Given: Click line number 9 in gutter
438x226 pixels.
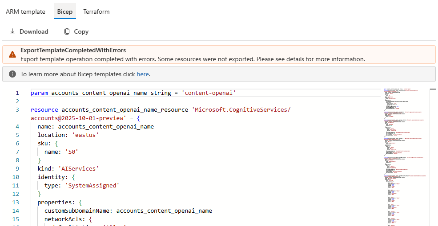Looking at the screenshot, I should (x=17, y=169).
